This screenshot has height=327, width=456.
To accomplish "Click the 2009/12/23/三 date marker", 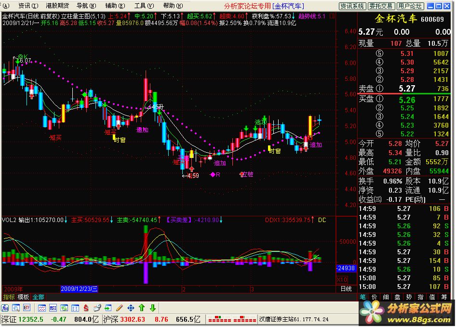I will point(79,289).
